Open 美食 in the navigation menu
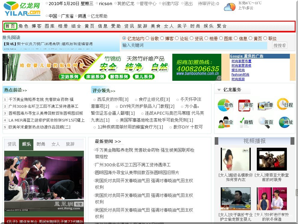Viewport: 298px width, 224px height. tap(155, 26)
